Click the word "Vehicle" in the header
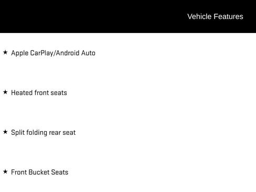Screen dimensions: 256x192 [199, 17]
